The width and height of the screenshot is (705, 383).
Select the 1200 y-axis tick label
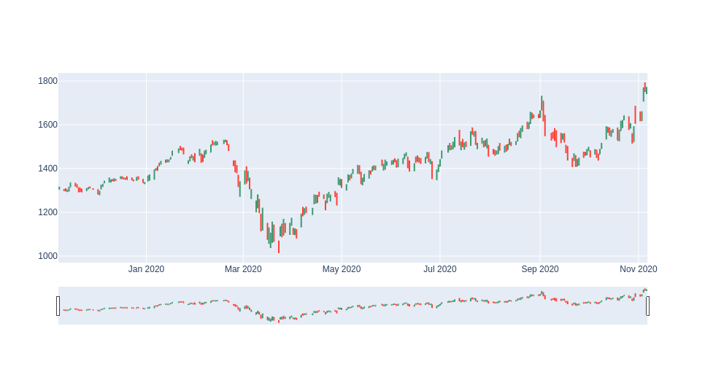pos(47,212)
